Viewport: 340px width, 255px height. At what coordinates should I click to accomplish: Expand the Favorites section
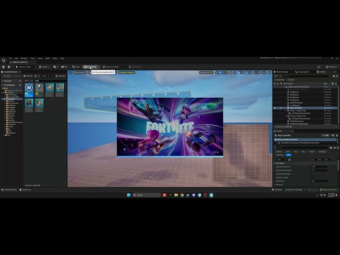coord(3,81)
